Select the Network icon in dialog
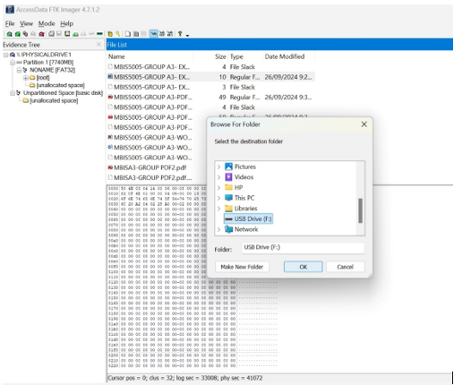This screenshot has height=385, width=454. click(228, 229)
